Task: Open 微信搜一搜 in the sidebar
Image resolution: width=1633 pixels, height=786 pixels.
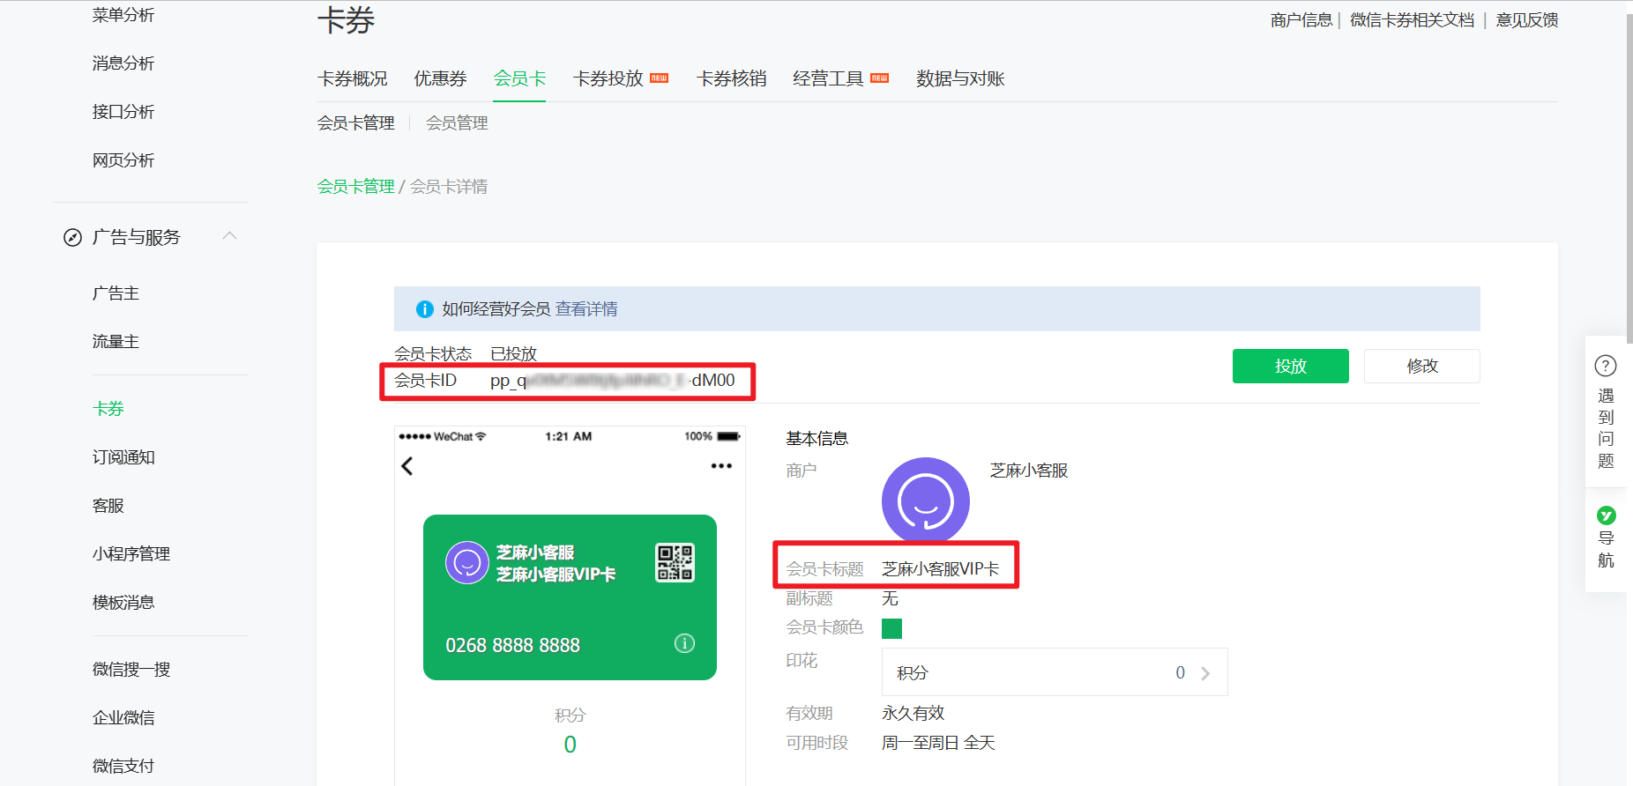Action: 131,670
